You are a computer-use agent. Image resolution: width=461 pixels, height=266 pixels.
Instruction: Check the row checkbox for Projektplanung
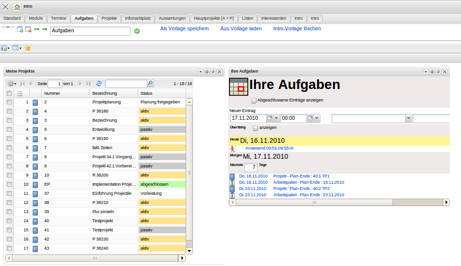click(9, 102)
